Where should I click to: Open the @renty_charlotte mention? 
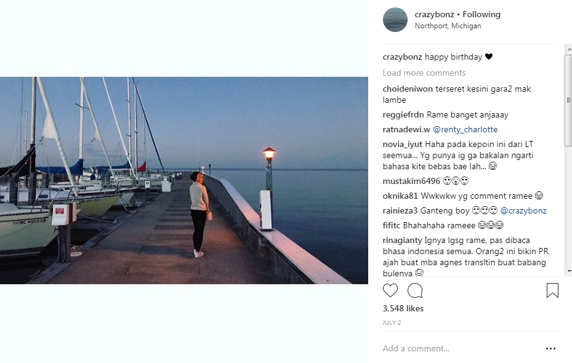click(465, 129)
